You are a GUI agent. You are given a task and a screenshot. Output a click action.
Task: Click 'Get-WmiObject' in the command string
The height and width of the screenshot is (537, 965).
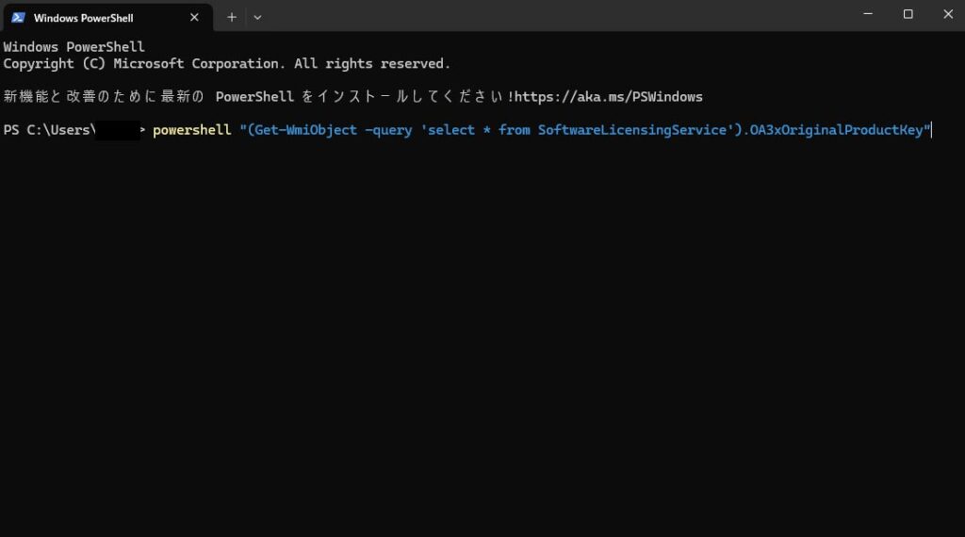pyautogui.click(x=301, y=130)
